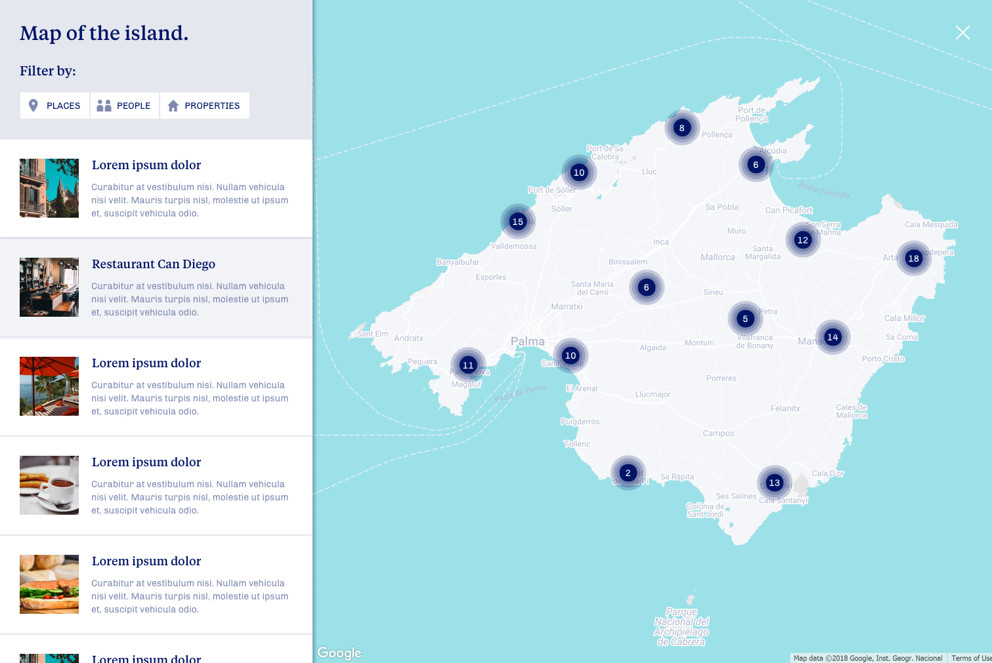Click the People filter icon

(x=103, y=105)
